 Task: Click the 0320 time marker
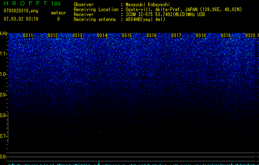click(250, 35)
